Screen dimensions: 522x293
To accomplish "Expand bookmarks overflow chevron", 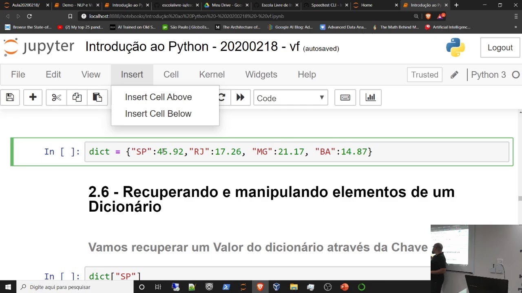I will point(515,27).
